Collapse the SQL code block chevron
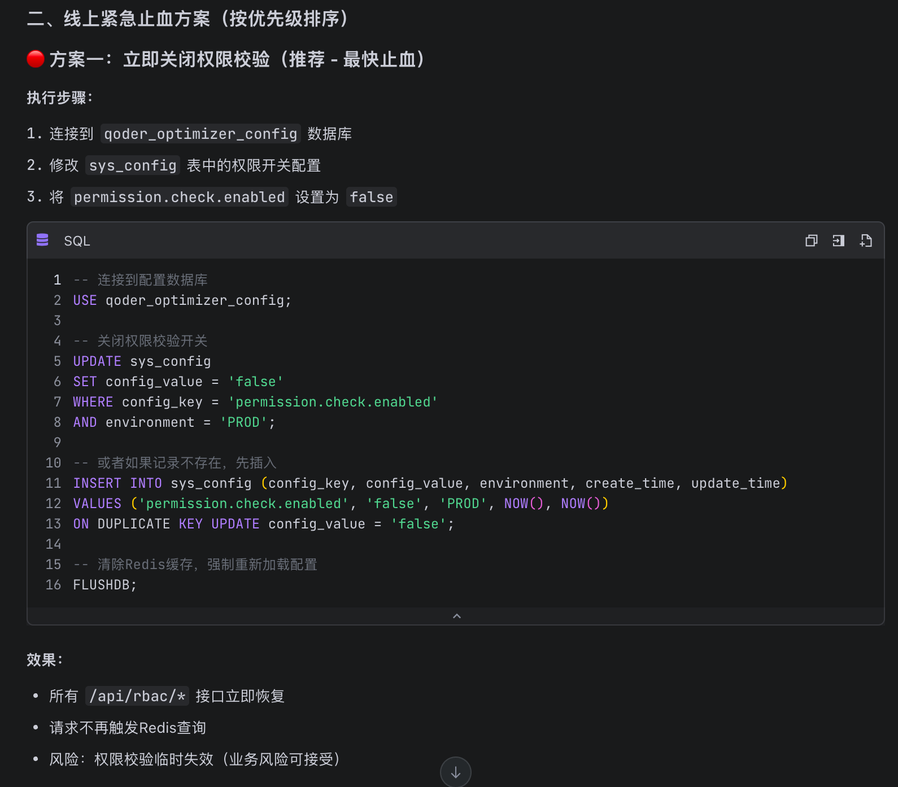 click(x=456, y=616)
